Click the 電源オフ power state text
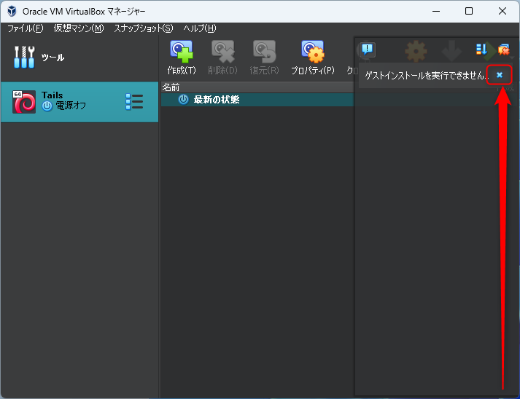This screenshot has width=520, height=399. (x=71, y=106)
